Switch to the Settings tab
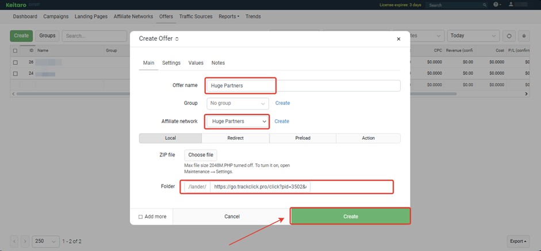 pyautogui.click(x=171, y=63)
